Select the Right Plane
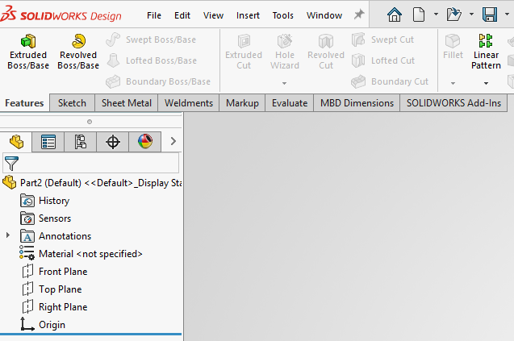This screenshot has height=341, width=514. 55,306
